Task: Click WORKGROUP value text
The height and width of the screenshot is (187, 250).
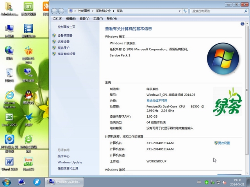Action: pyautogui.click(x=156, y=161)
